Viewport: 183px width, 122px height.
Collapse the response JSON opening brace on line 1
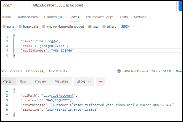point(14,91)
